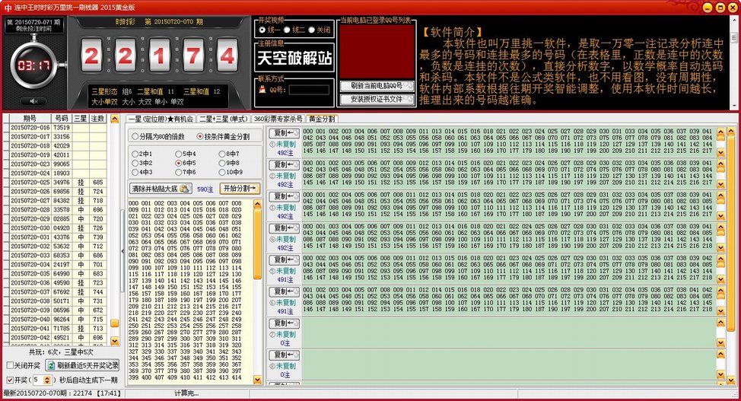The image size is (741, 401).
Task: Adjust the 开奖 seconds spinner arrows
Action: click(x=47, y=379)
